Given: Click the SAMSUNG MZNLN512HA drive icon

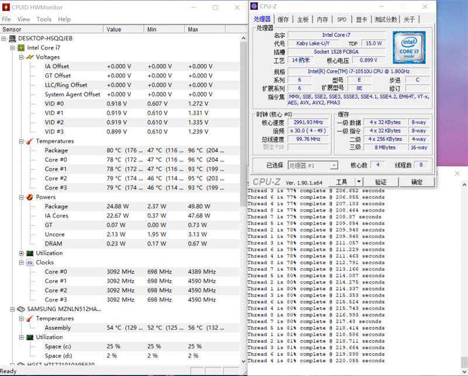Looking at the screenshot, I should (21, 309).
